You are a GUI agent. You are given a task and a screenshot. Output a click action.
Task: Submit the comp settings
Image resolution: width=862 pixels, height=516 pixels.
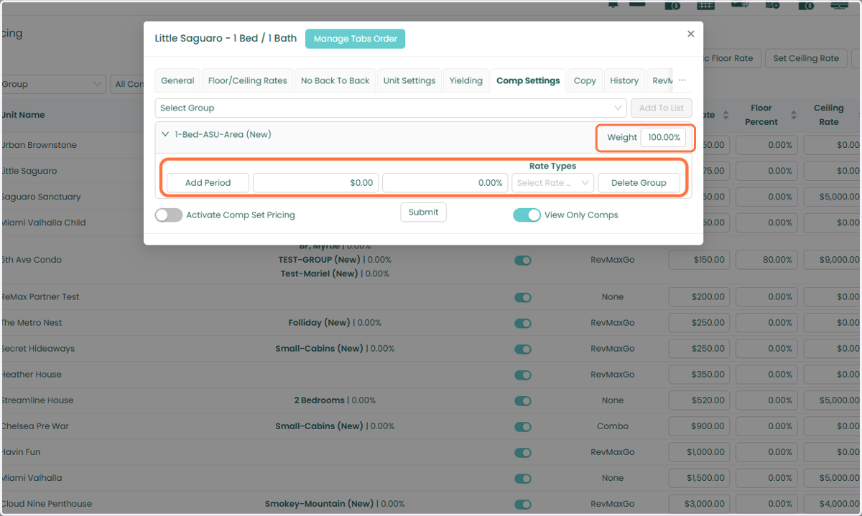tap(423, 212)
